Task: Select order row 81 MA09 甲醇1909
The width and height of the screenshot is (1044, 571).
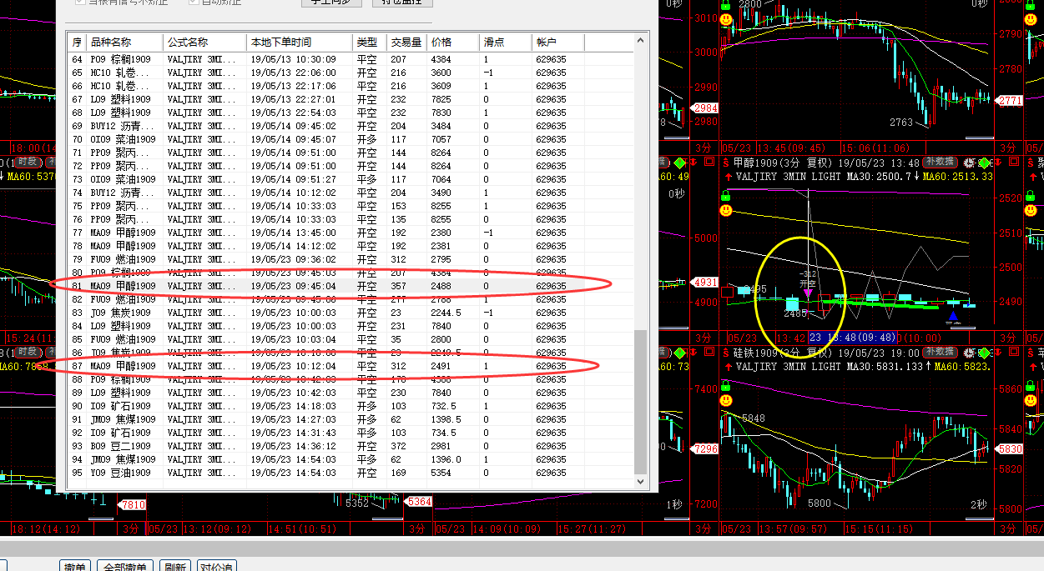Action: pyautogui.click(x=351, y=286)
